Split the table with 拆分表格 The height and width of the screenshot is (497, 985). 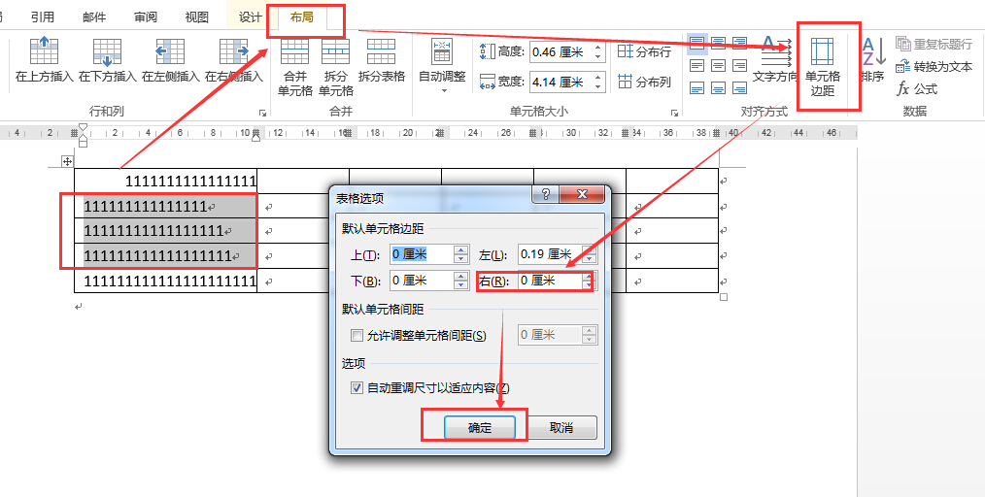382,60
